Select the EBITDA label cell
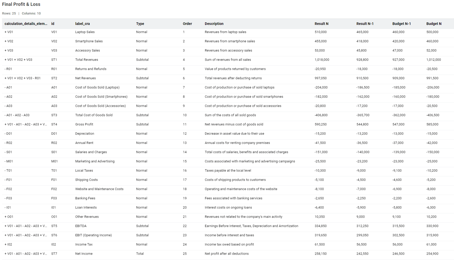 click(81, 226)
